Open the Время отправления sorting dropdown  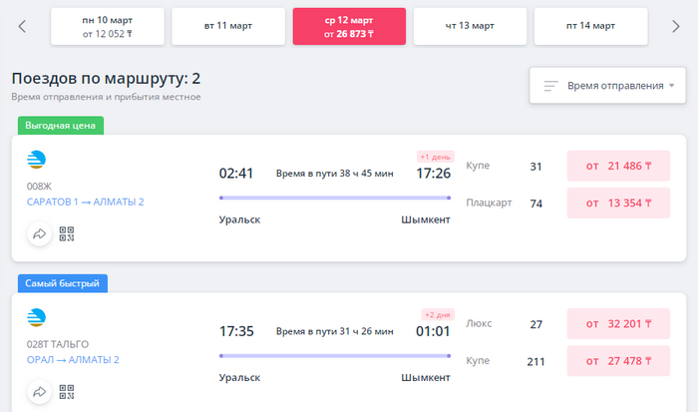pos(607,86)
